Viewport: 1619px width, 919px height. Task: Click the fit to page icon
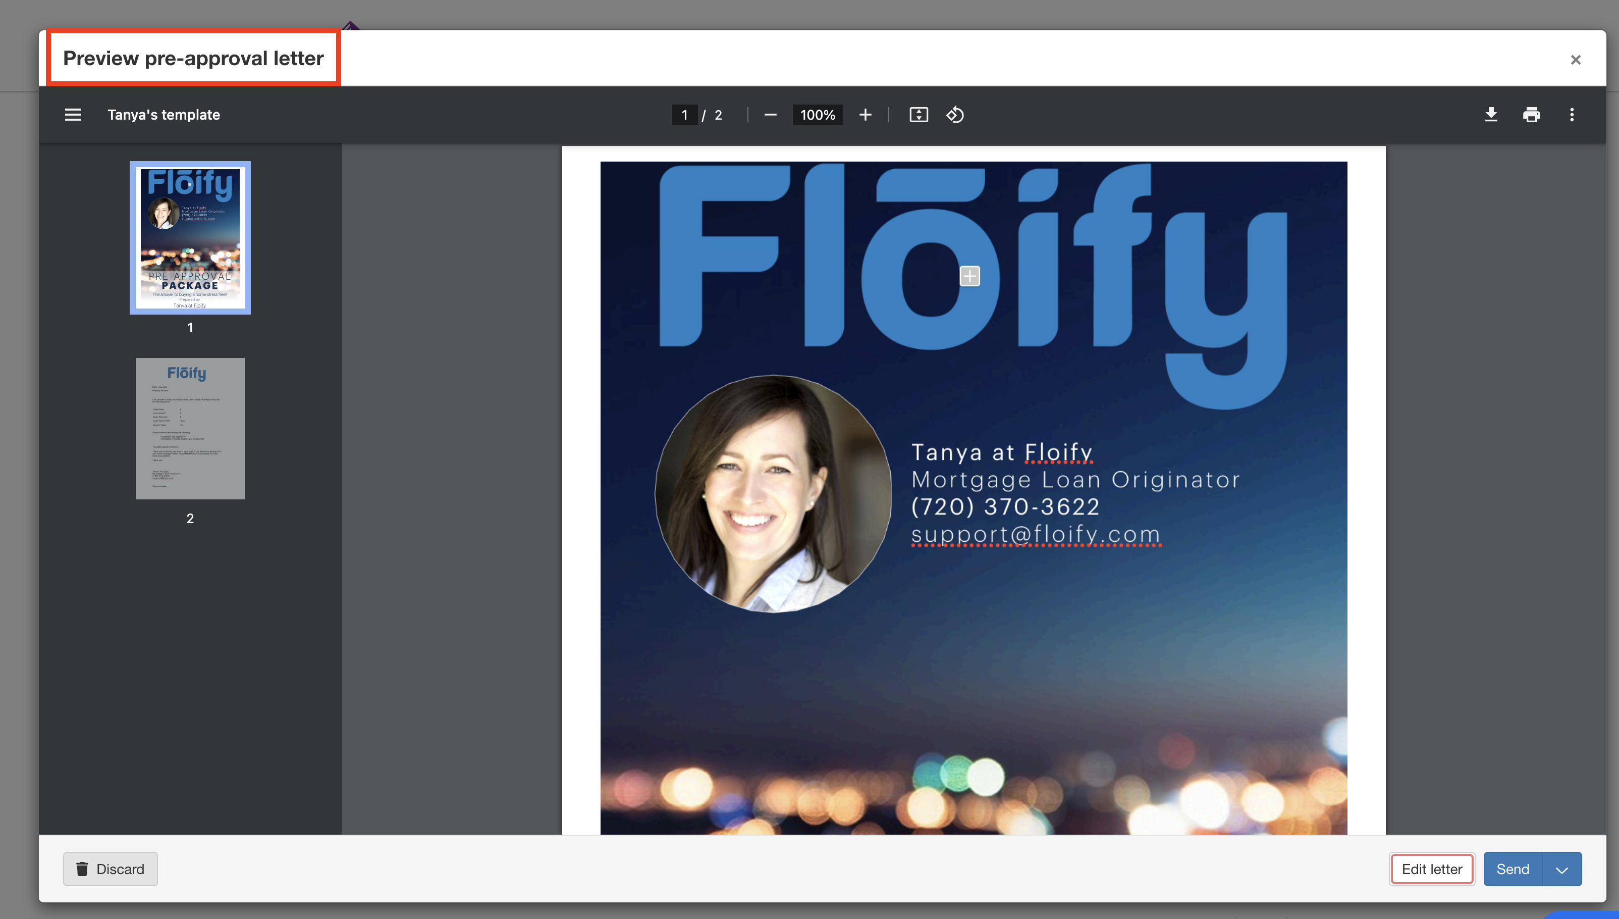pos(919,115)
